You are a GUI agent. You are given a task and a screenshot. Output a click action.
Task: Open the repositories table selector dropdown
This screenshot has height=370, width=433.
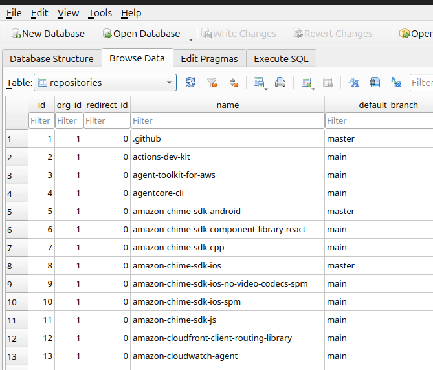pyautogui.click(x=105, y=83)
